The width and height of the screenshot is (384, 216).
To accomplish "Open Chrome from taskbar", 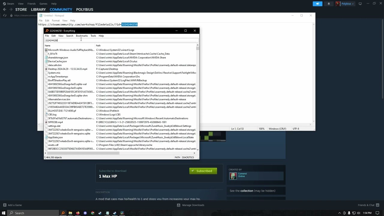I will tap(92, 213).
